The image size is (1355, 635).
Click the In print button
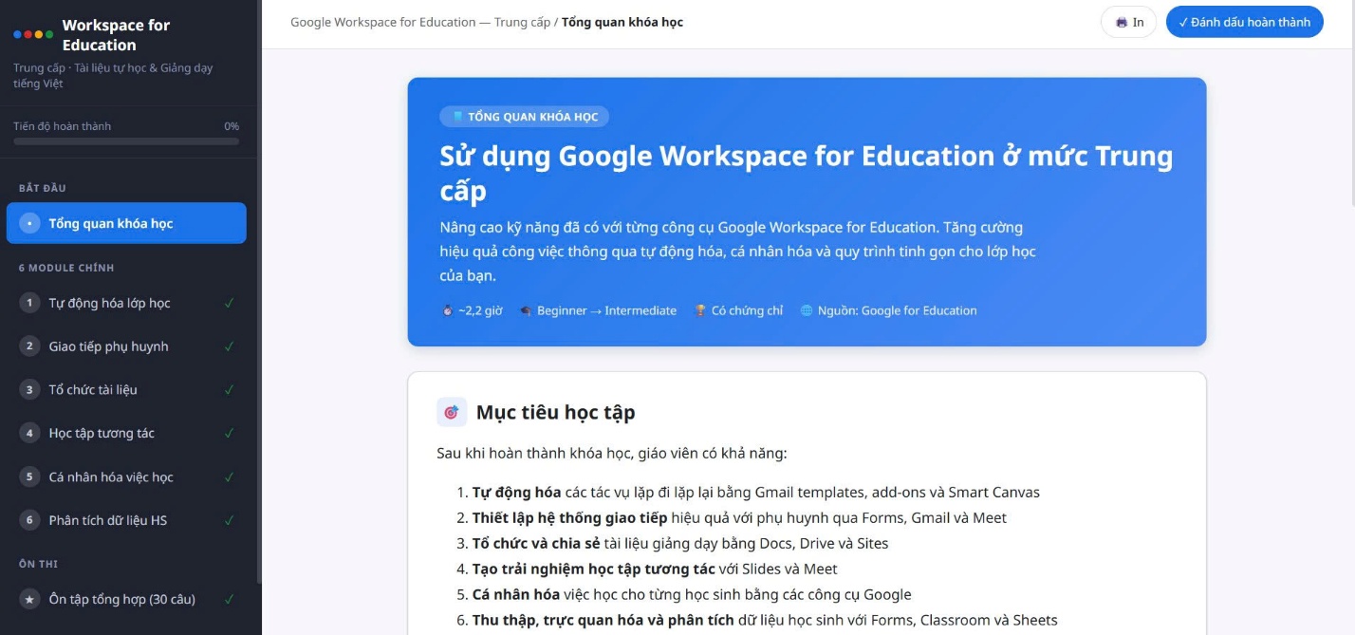(1128, 22)
